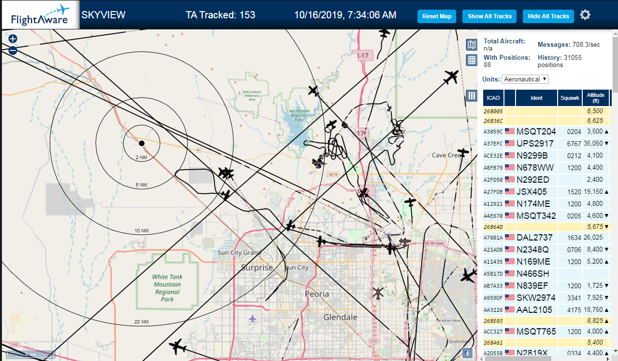Screen dimensions: 618x361
Task: Select the N839EF aircraft row
Action: [x=546, y=286]
